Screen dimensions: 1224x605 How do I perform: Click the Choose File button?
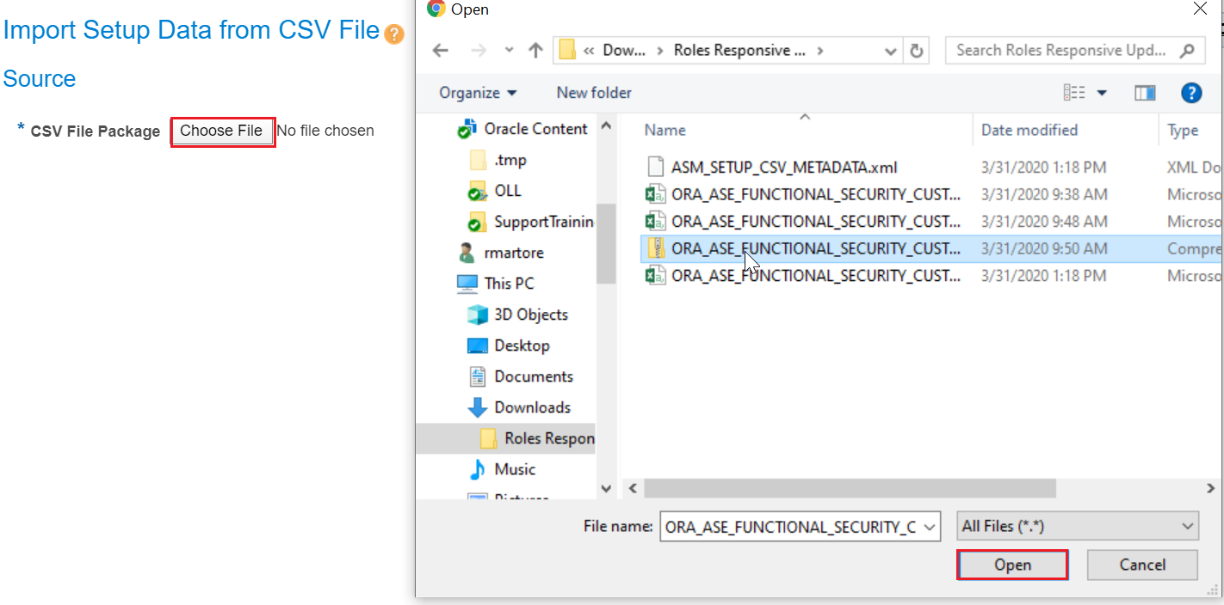(222, 131)
